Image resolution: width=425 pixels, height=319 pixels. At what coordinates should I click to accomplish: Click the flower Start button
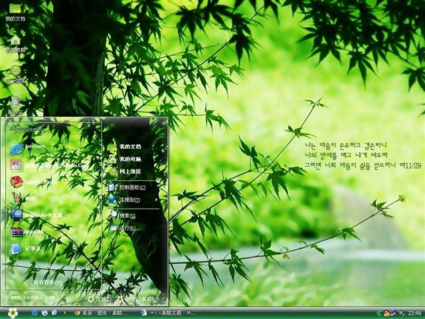pyautogui.click(x=13, y=313)
